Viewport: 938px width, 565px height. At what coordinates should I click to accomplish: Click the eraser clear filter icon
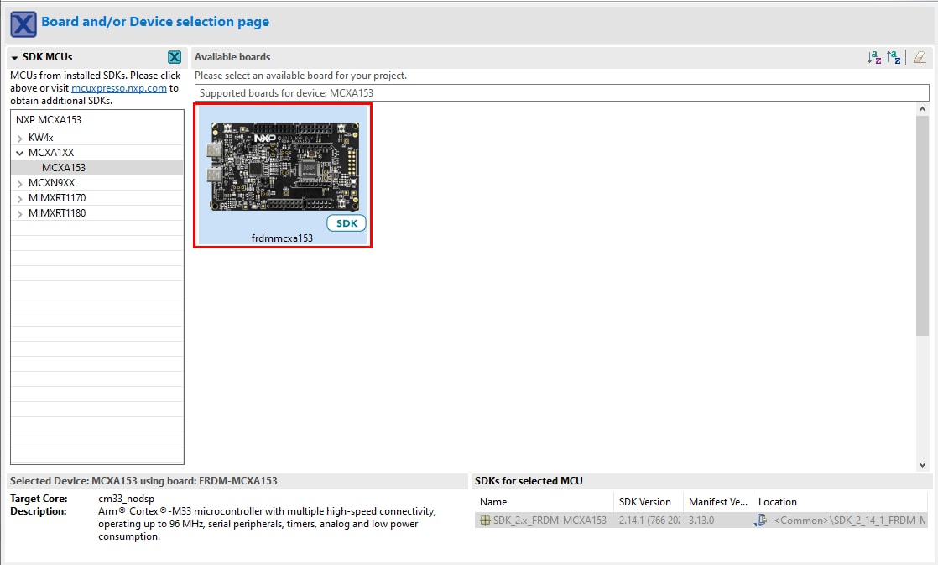click(920, 57)
